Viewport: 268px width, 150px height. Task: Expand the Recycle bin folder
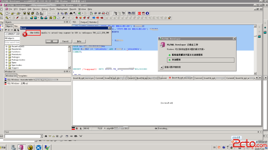pyautogui.click(x=6, y=49)
